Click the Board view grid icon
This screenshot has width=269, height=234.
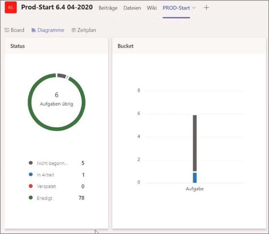tap(7, 30)
